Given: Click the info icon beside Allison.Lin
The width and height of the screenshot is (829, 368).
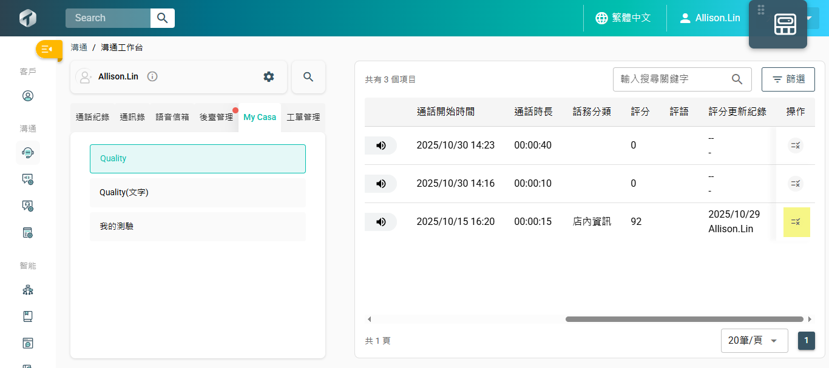Looking at the screenshot, I should (152, 76).
